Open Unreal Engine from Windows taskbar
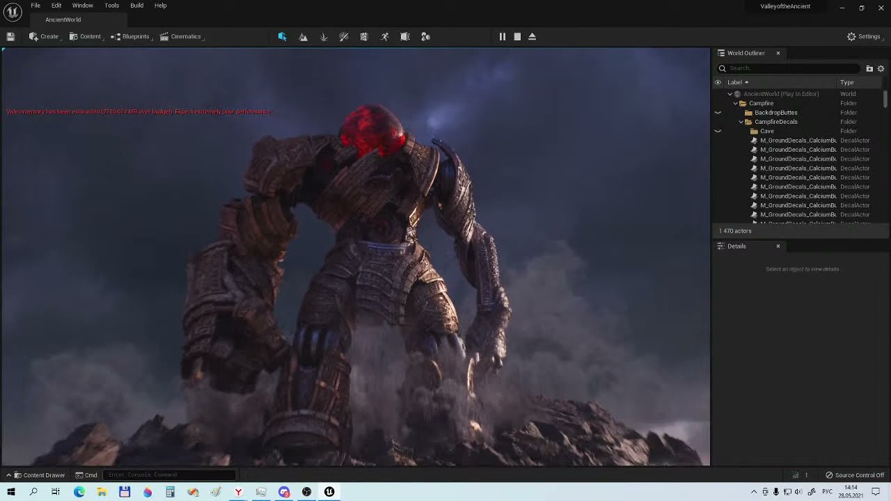This screenshot has width=891, height=501. coord(329,492)
